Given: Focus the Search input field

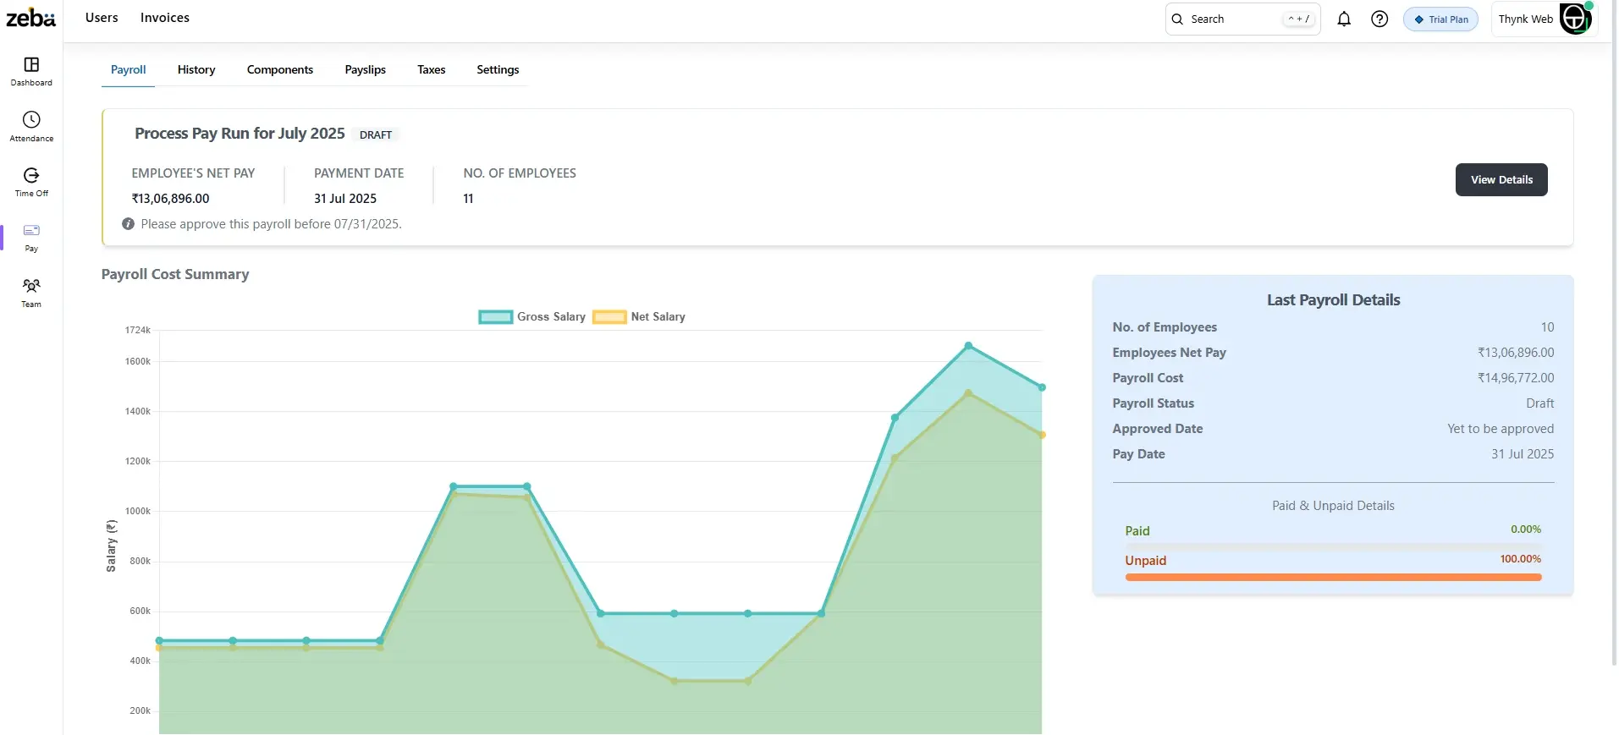Looking at the screenshot, I should tap(1242, 19).
